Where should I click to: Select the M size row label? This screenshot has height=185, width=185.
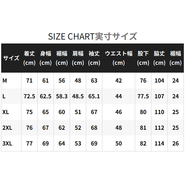pos(5,81)
